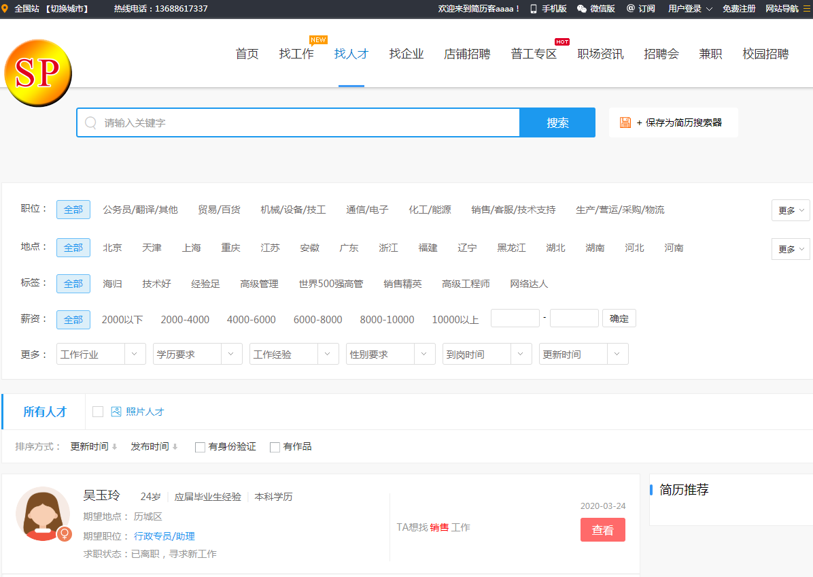
Task: Open the 找企业 nav tab
Action: (x=406, y=54)
